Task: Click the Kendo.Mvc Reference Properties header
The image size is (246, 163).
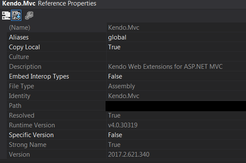Action: click(49, 3)
